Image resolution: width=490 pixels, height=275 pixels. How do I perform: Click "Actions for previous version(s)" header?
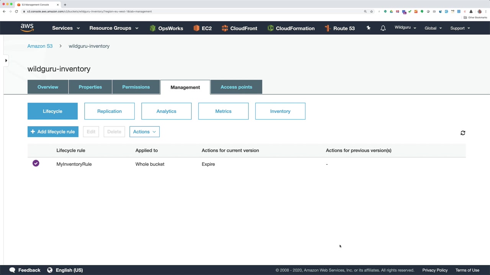[359, 150]
